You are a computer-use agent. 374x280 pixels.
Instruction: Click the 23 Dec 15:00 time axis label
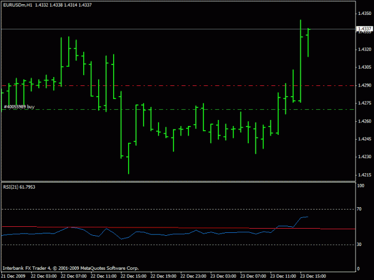313,276
